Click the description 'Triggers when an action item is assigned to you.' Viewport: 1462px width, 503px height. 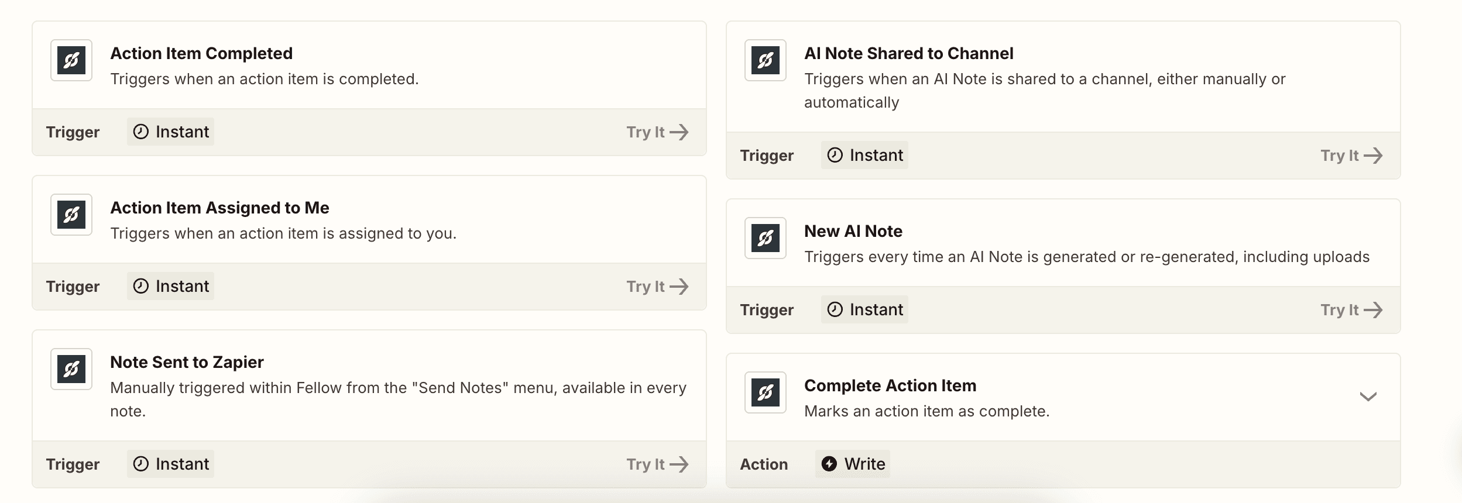[283, 233]
